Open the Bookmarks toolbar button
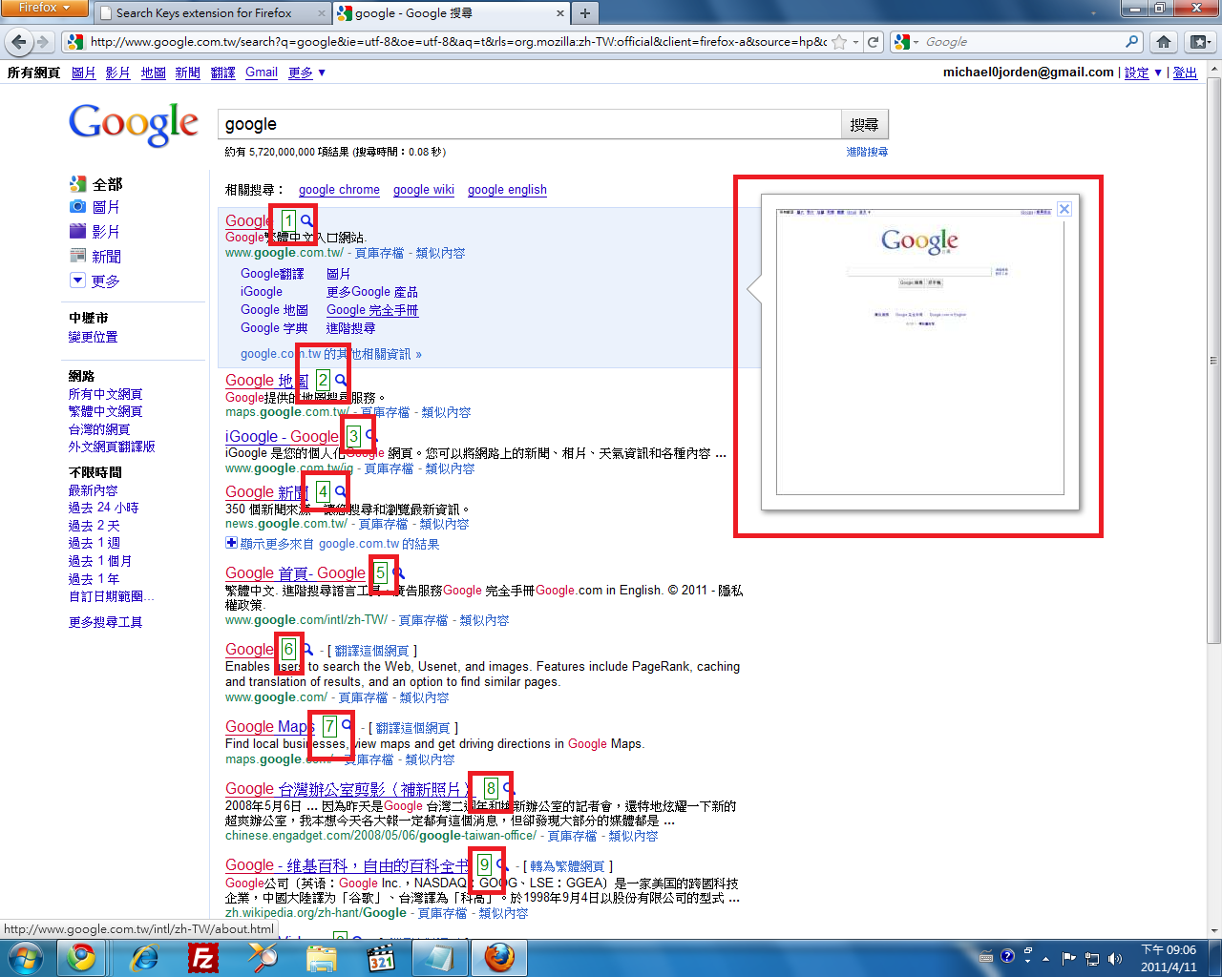 [x=1200, y=41]
